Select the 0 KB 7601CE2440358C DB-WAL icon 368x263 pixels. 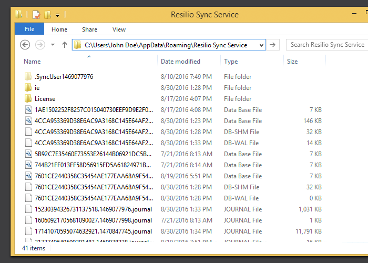pos(28,198)
